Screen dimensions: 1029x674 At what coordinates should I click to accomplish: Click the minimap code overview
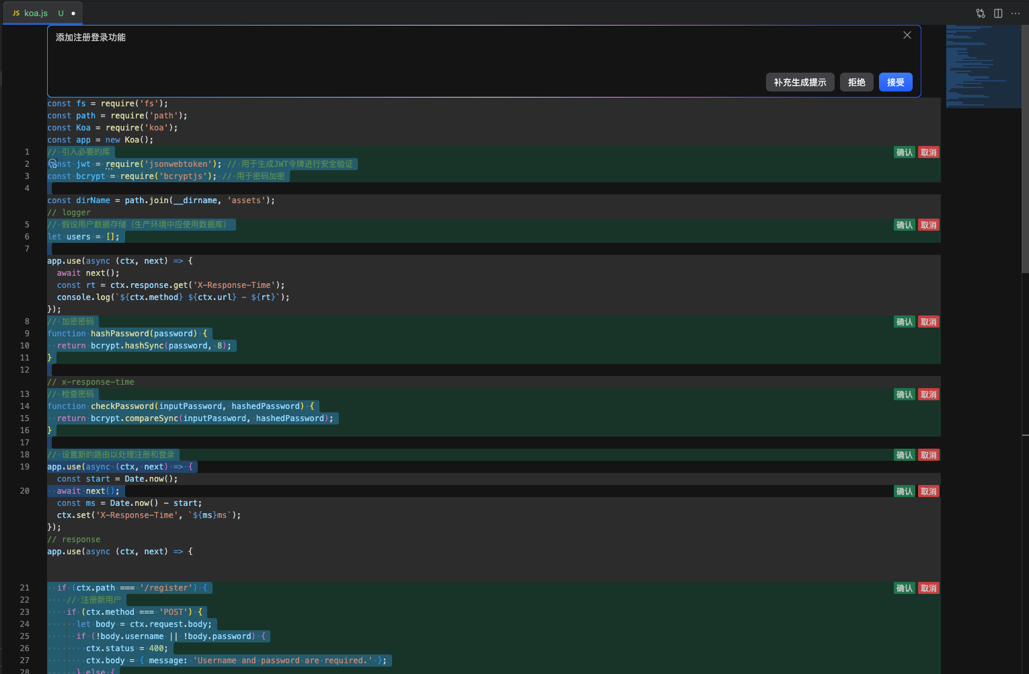[x=983, y=67]
